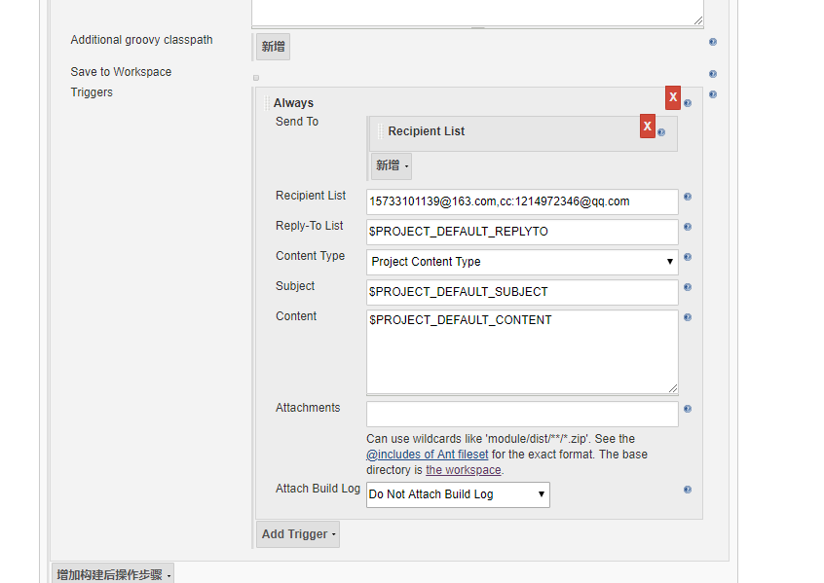This screenshot has height=583, width=824.
Task: Click 新增 button under Send To
Action: point(392,165)
